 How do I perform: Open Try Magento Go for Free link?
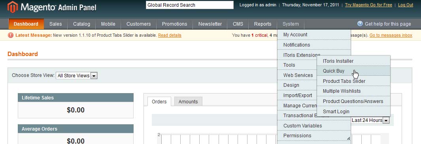click(x=368, y=5)
